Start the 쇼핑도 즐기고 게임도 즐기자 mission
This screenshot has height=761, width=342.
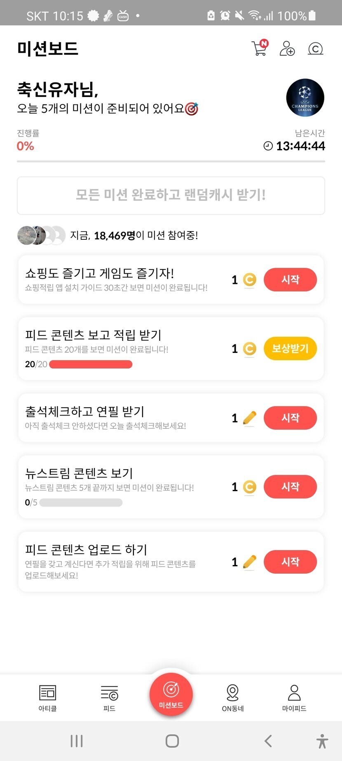click(x=290, y=279)
